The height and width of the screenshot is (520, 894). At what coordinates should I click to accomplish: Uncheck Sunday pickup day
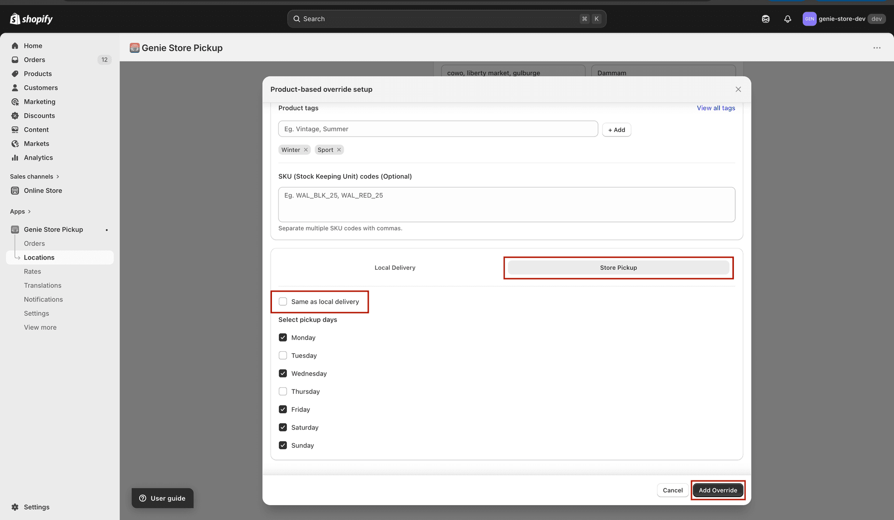283,445
